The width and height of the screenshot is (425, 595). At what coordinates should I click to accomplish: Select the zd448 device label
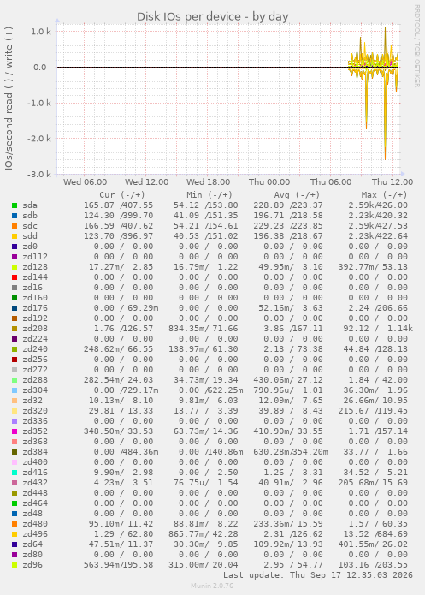(35, 493)
